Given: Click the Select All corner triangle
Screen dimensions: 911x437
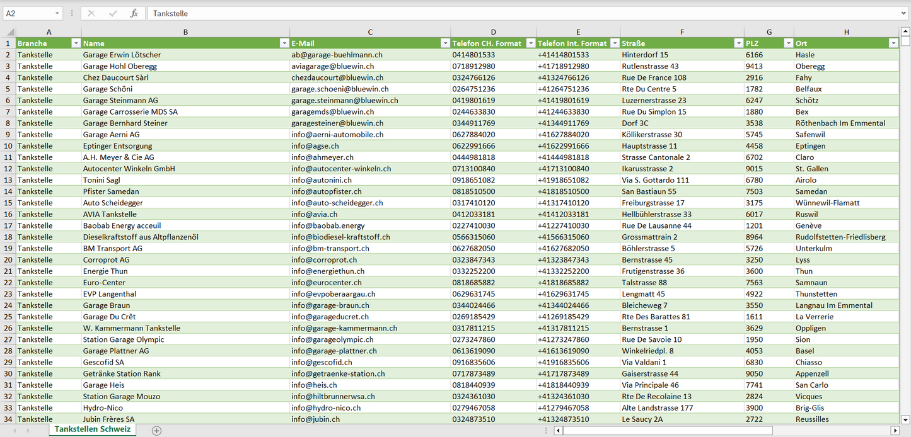Looking at the screenshot, I should [x=10, y=32].
